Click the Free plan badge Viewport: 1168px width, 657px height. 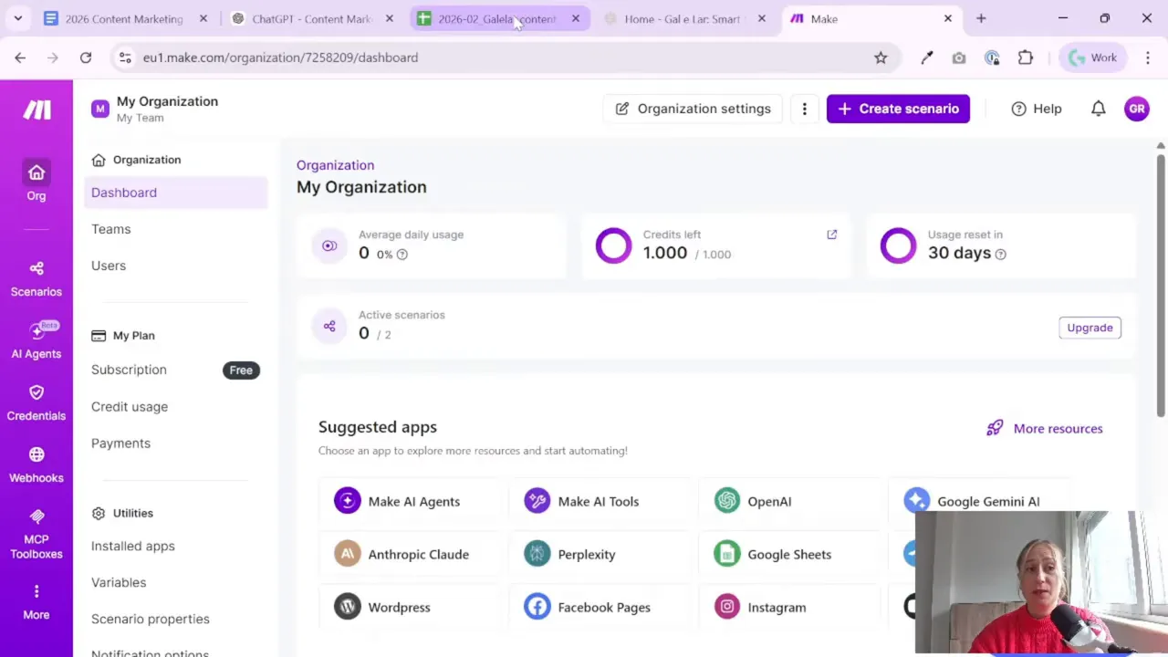tap(241, 370)
